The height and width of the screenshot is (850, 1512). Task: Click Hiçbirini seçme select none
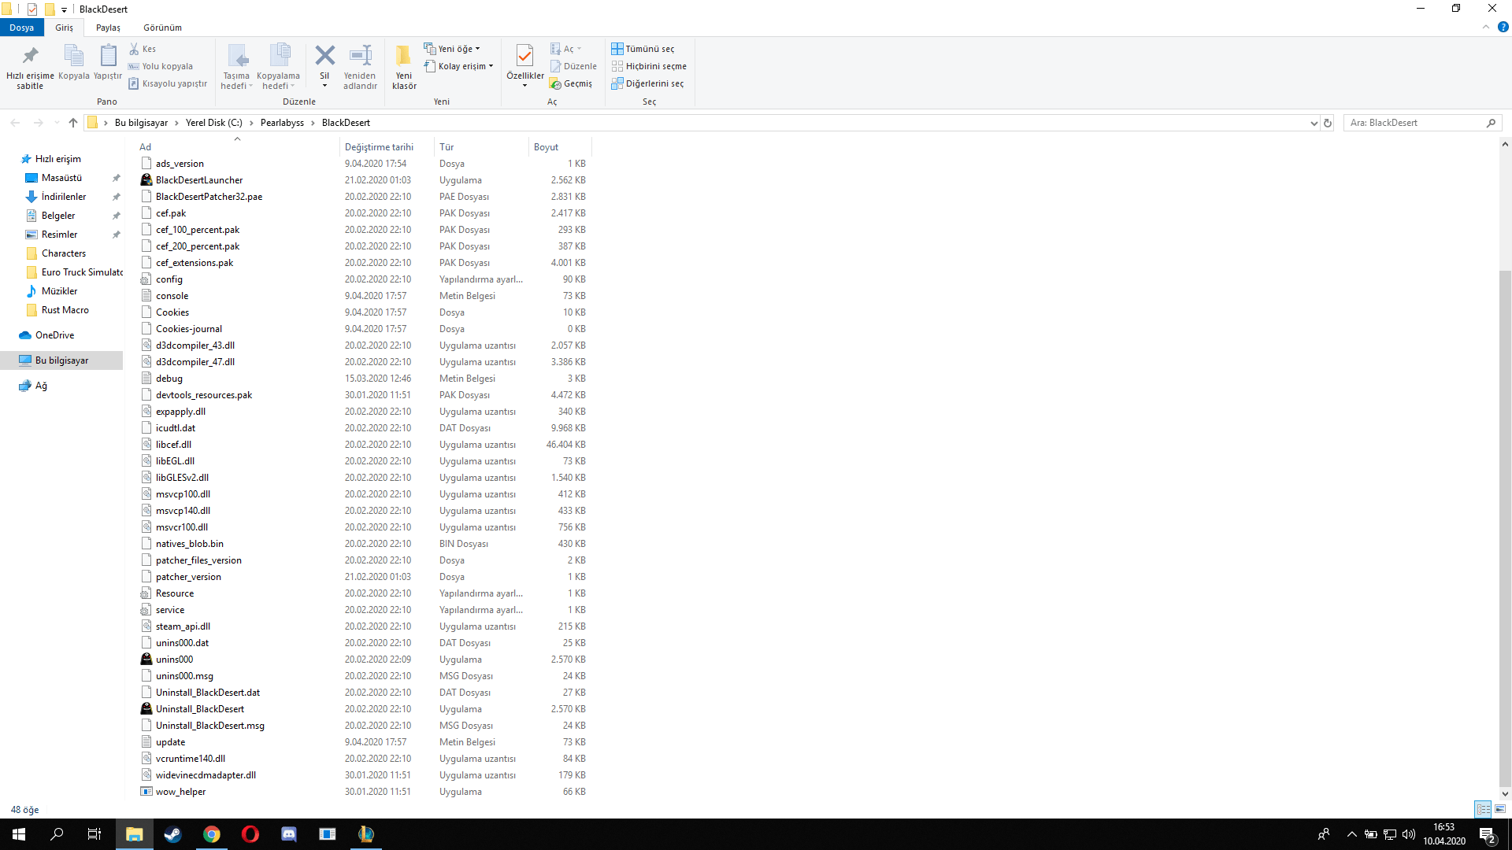[x=649, y=66]
